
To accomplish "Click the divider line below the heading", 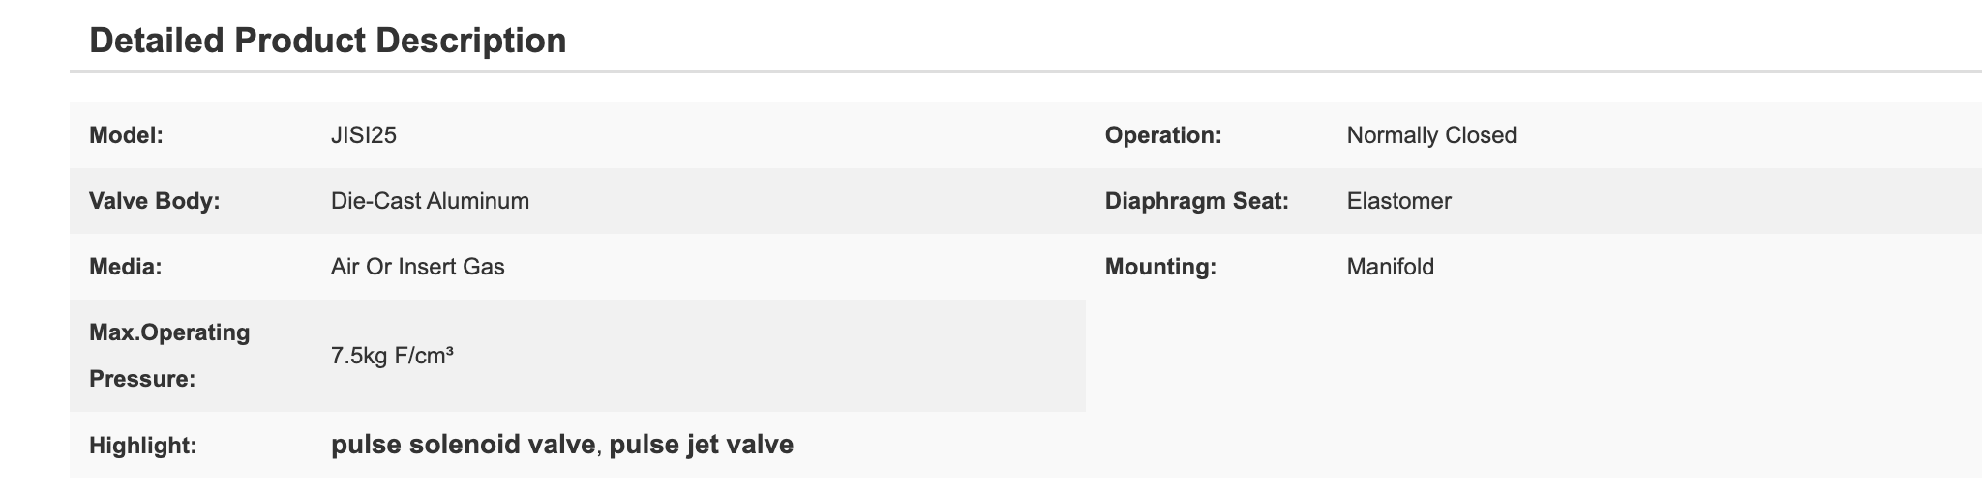I will (1026, 72).
